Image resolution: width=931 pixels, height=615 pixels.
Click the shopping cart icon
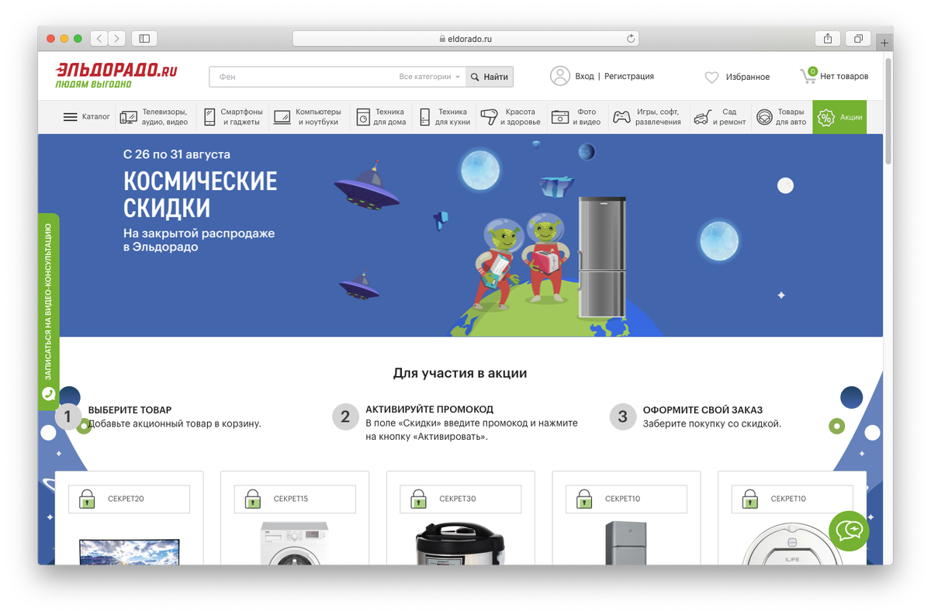click(x=808, y=76)
